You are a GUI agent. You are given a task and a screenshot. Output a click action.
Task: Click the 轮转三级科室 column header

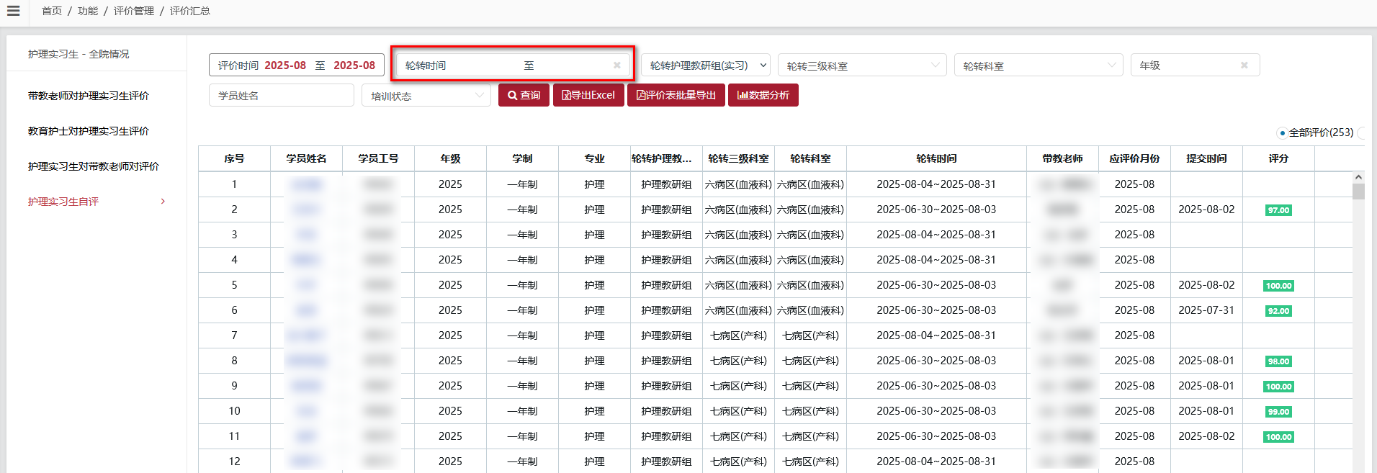tap(738, 158)
